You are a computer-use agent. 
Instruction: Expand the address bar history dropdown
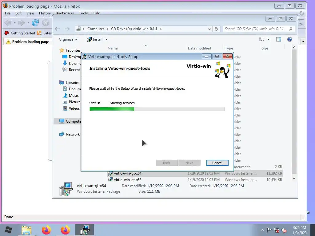209,29
